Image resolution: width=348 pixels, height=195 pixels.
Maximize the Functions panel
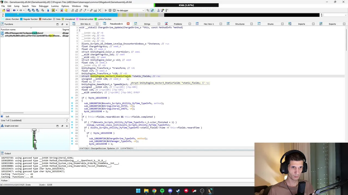pyautogui.click(x=57, y=24)
